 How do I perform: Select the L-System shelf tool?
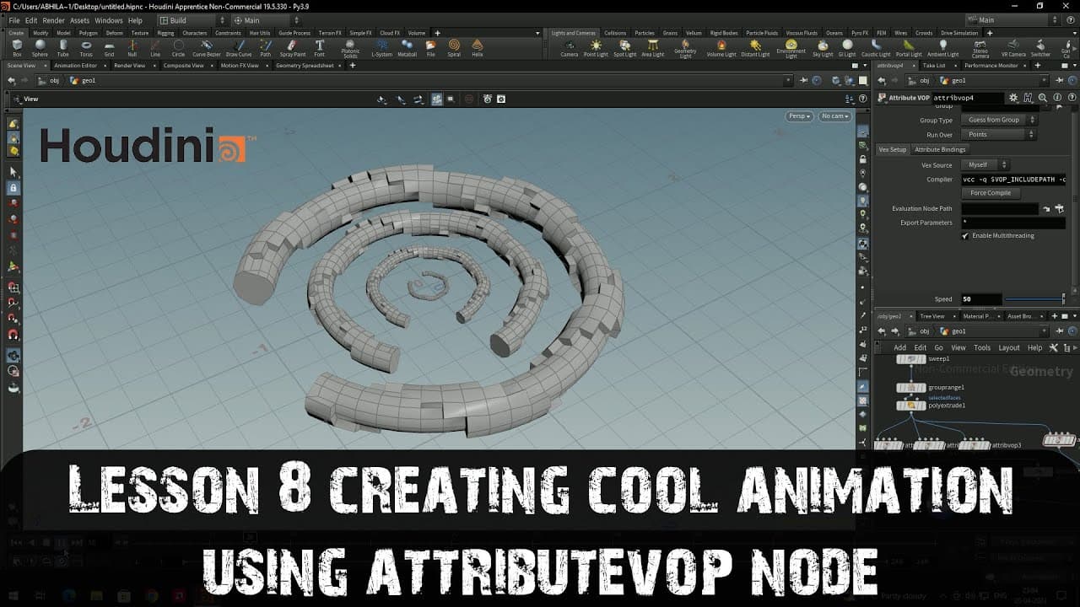click(382, 47)
